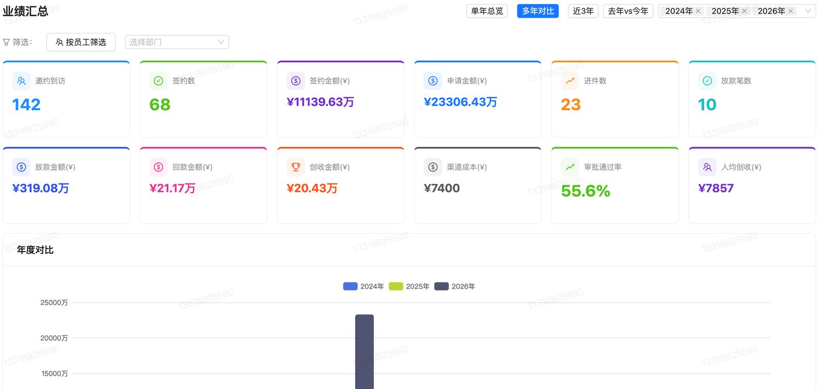This screenshot has width=826, height=389.
Task: Click the 业绩汇总 page title
Action: click(25, 11)
